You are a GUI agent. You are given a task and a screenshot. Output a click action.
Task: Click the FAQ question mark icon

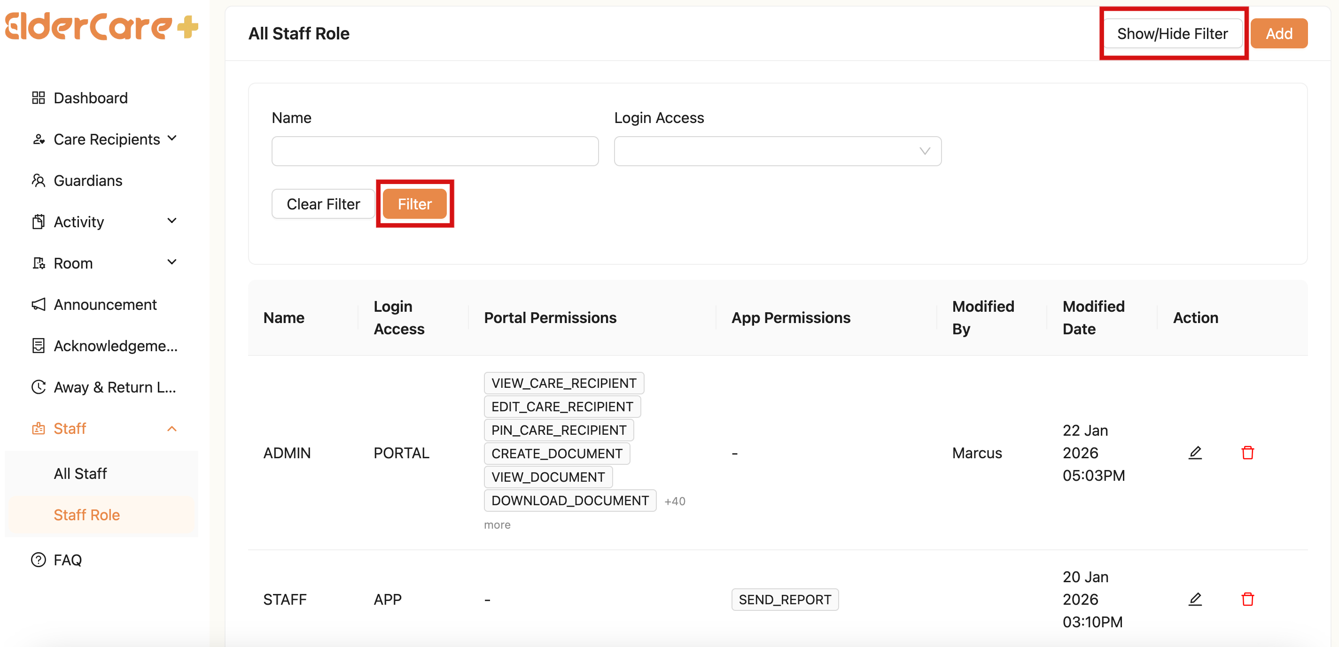point(39,560)
